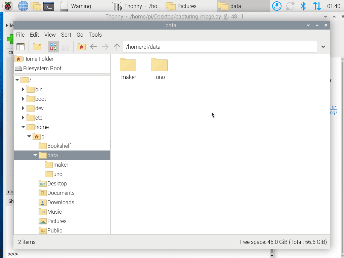Image resolution: width=344 pixels, height=258 pixels.
Task: Toggle the side pane split view icon
Action: point(20,46)
